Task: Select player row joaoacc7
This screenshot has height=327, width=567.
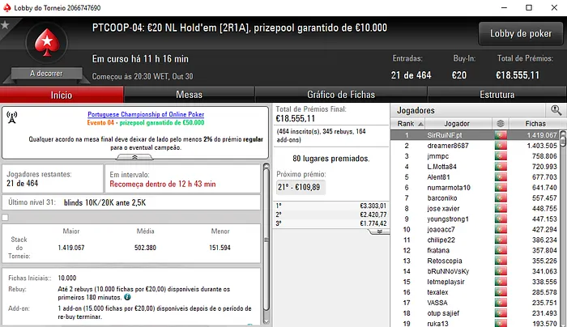Action: coord(475,229)
